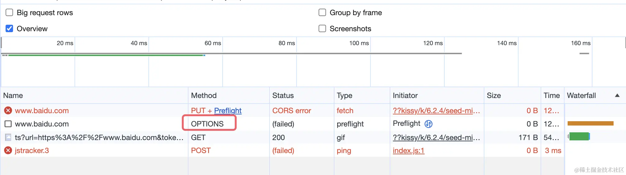
Task: Click the Preflight swap-arrows icon in Initiator column
Action: pyautogui.click(x=429, y=124)
